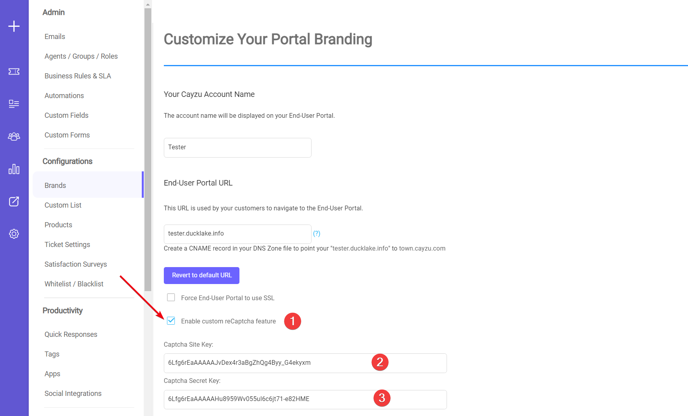Click the compose/edit note icon
The image size is (688, 416).
point(14,201)
